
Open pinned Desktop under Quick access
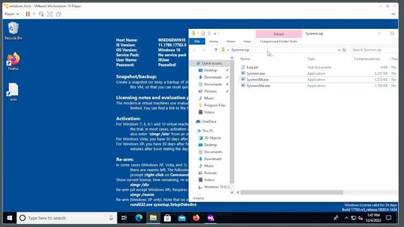(x=210, y=70)
